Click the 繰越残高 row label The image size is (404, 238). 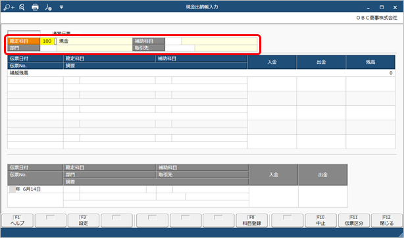tap(19, 73)
